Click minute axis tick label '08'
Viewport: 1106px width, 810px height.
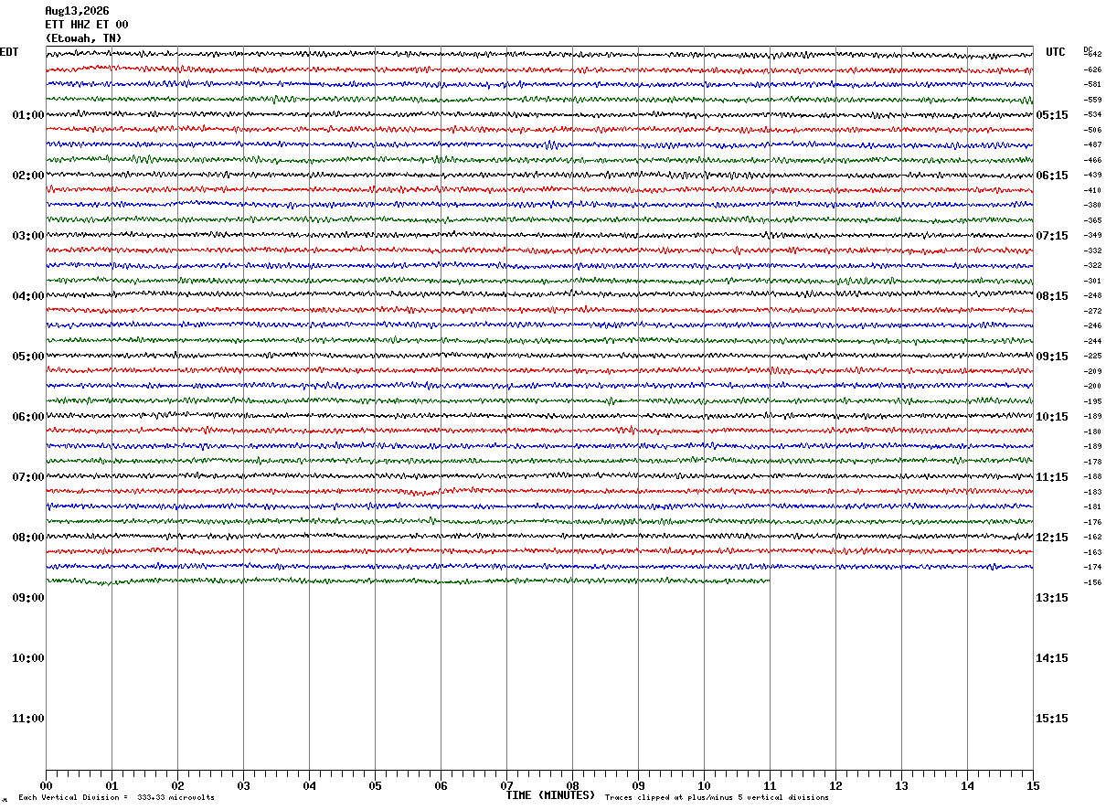572,785
